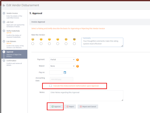Click step 4 circle for Lien Waivers
The height and width of the screenshot is (113, 150).
[x=4, y=41]
